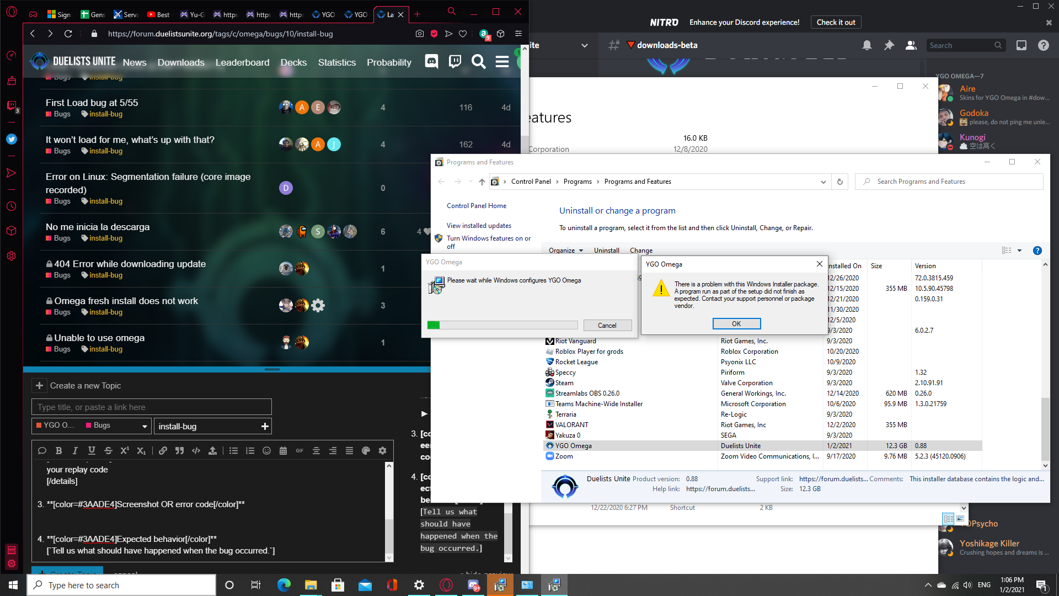Open Discord link icon in forum header
Screen dimensions: 1059x596
pyautogui.click(x=431, y=62)
